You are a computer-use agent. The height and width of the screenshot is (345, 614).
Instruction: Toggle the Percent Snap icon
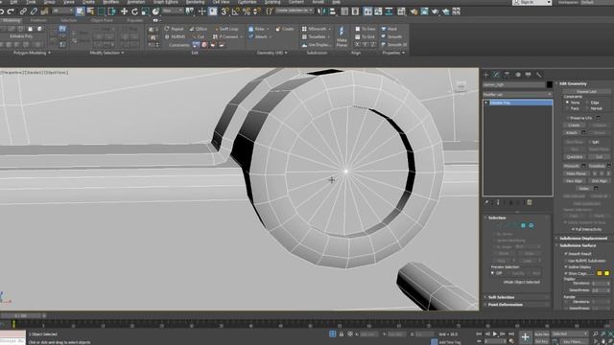[x=247, y=11]
